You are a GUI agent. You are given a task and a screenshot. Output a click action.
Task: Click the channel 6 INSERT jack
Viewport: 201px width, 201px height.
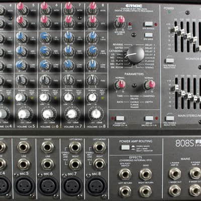[x=47, y=147]
